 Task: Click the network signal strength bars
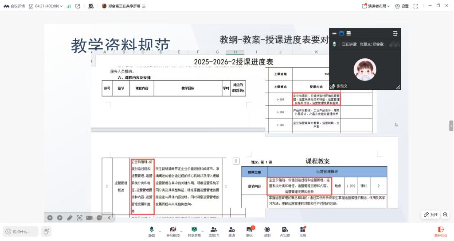69,6
